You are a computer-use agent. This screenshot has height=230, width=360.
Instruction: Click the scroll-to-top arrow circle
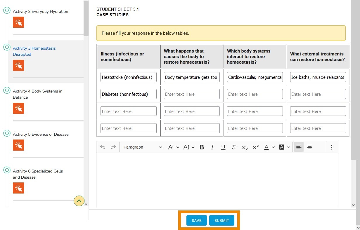coord(79,201)
